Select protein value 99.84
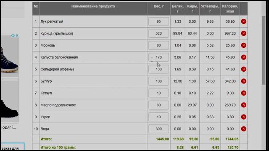269x151 pixels. [x=177, y=34]
